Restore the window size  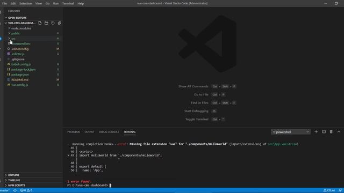336,3
